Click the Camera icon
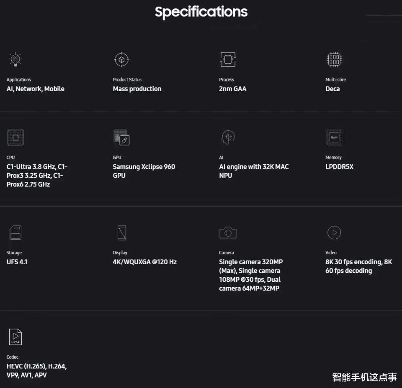This screenshot has height=388, width=402. (x=228, y=232)
